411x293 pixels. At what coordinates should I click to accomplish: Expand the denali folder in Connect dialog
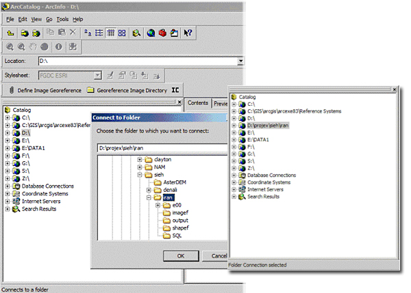point(149,190)
